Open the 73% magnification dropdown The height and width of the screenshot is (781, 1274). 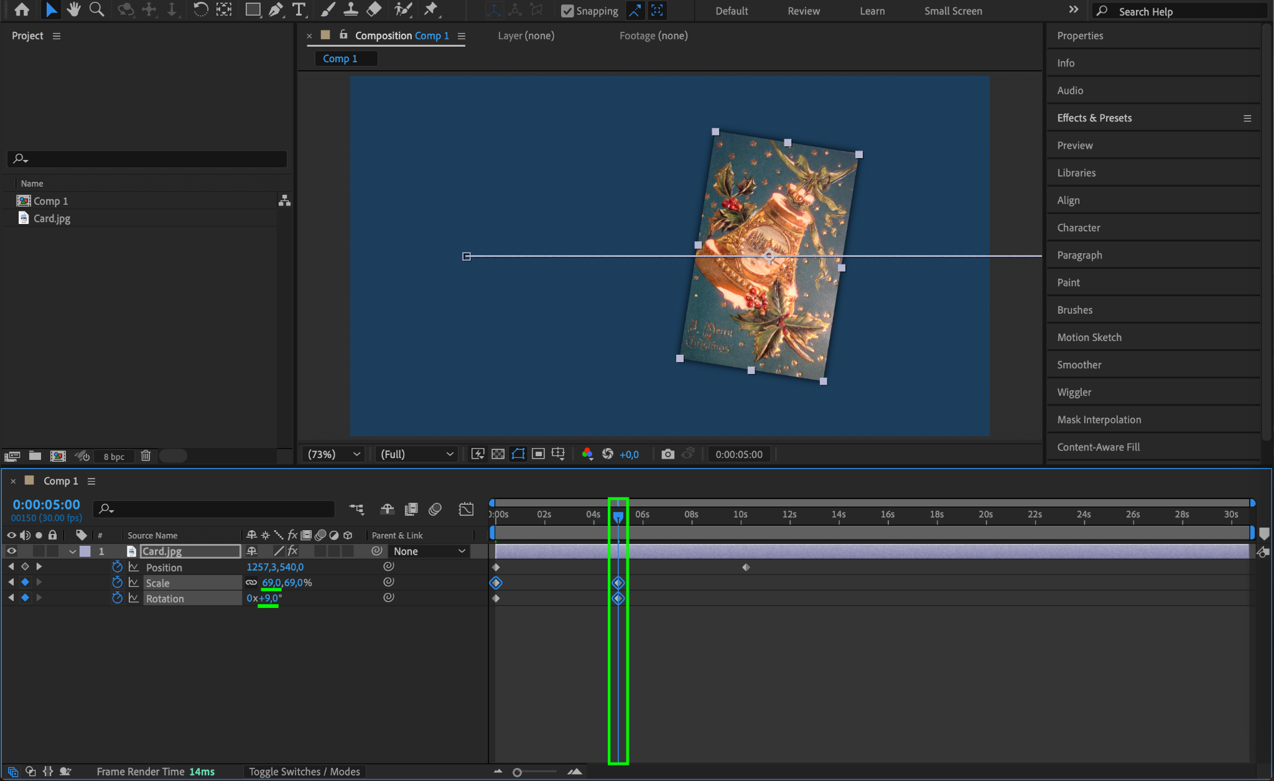(334, 454)
